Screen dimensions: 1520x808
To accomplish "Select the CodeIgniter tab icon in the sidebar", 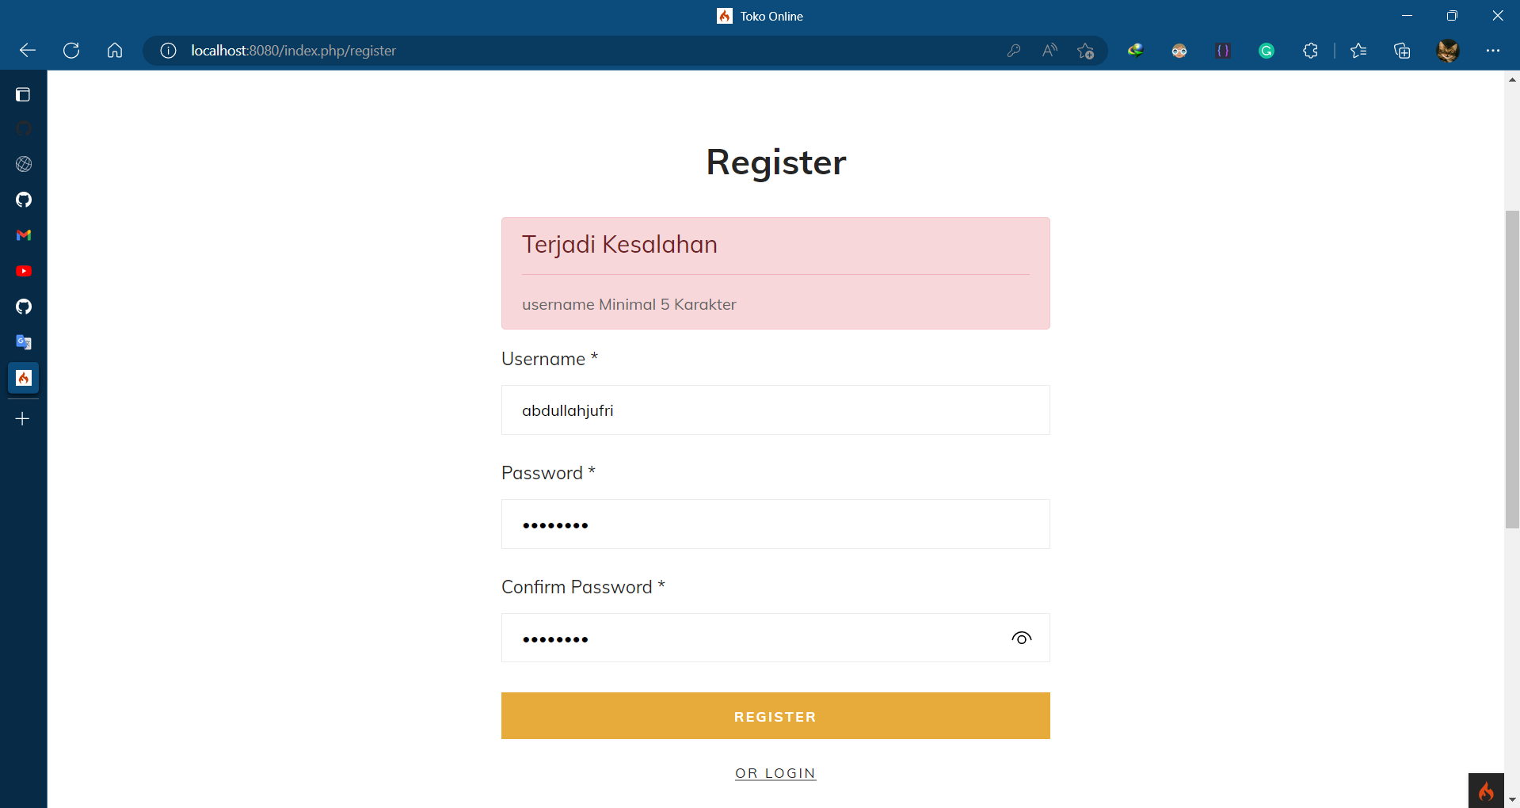I will tap(23, 378).
